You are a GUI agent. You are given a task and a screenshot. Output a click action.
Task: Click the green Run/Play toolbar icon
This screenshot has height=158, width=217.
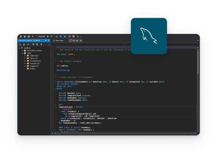(x=33, y=36)
